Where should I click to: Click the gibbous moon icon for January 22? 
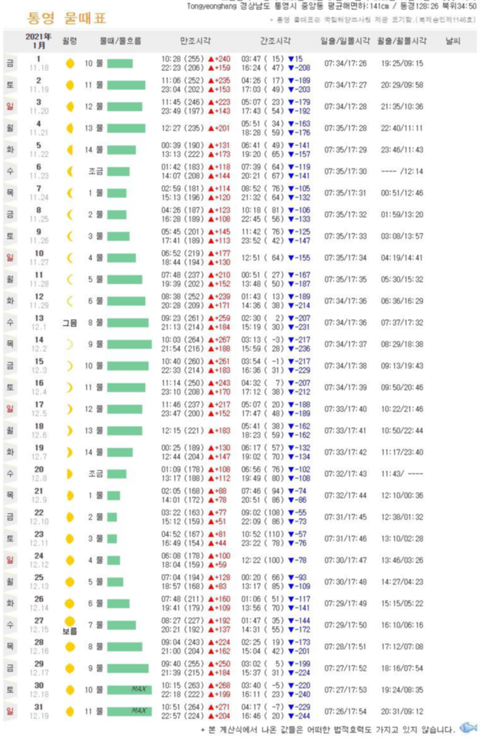(x=70, y=517)
